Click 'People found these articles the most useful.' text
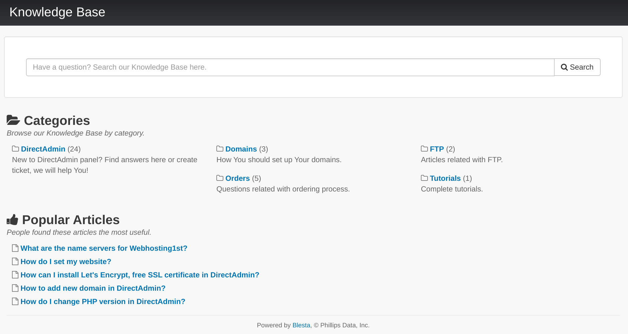This screenshot has width=628, height=334. (x=79, y=232)
